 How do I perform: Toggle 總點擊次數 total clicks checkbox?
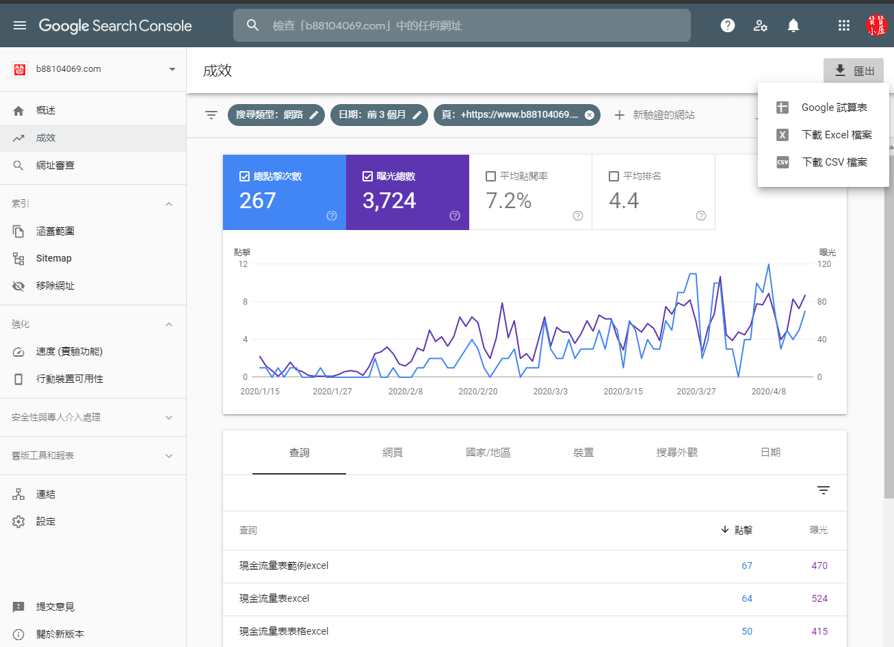click(x=244, y=176)
